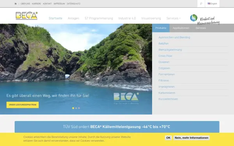
Task: Select the second slider dot
Action: (x=76, y=108)
